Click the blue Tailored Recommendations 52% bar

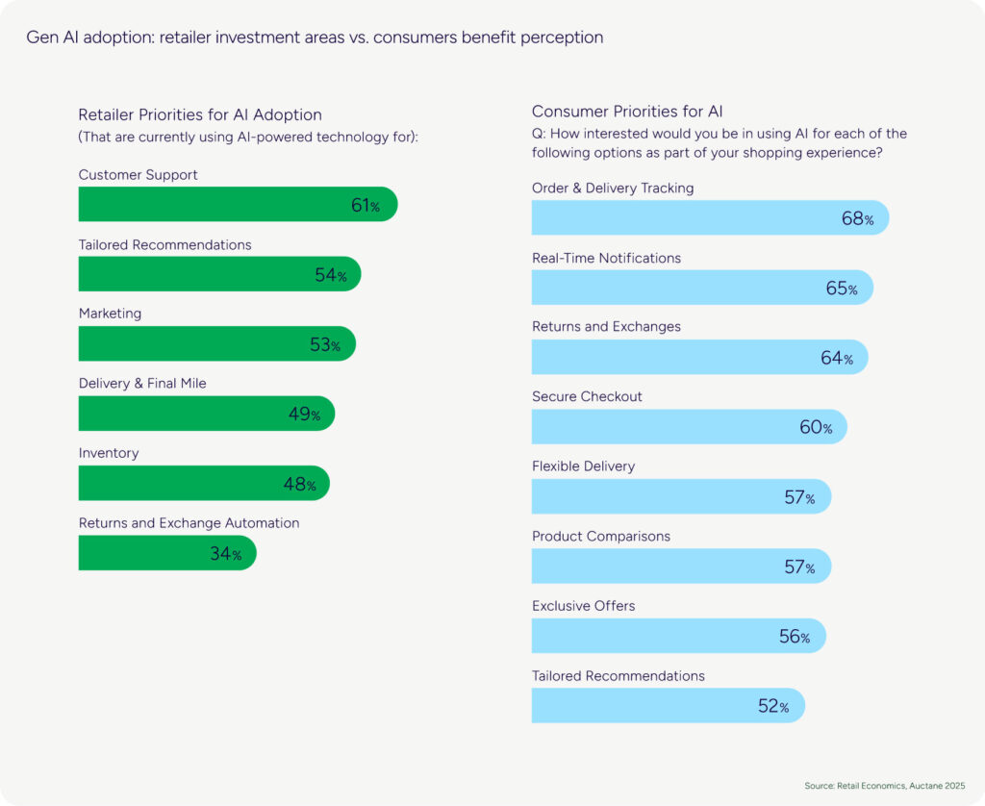pyautogui.click(x=668, y=705)
